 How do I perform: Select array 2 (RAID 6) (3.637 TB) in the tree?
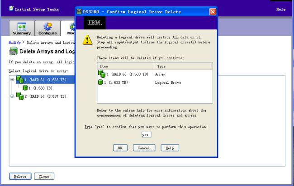point(45,96)
